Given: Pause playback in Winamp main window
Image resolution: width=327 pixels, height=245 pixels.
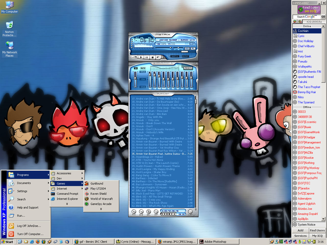Looking at the screenshot, I should (x=147, y=57).
